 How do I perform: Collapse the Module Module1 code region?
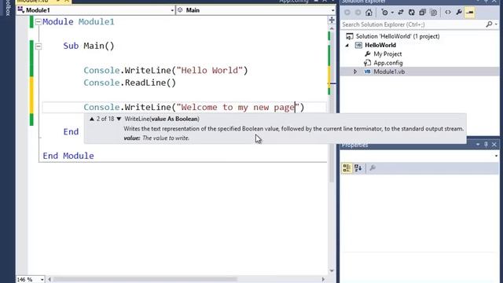point(39,22)
